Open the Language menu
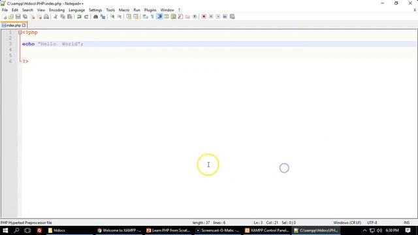The height and width of the screenshot is (235, 418). point(77,10)
